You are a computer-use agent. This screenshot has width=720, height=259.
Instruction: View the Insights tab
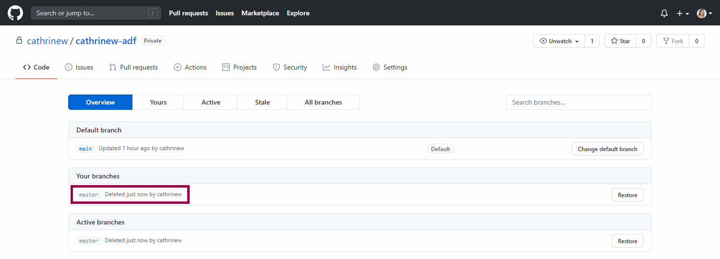340,67
